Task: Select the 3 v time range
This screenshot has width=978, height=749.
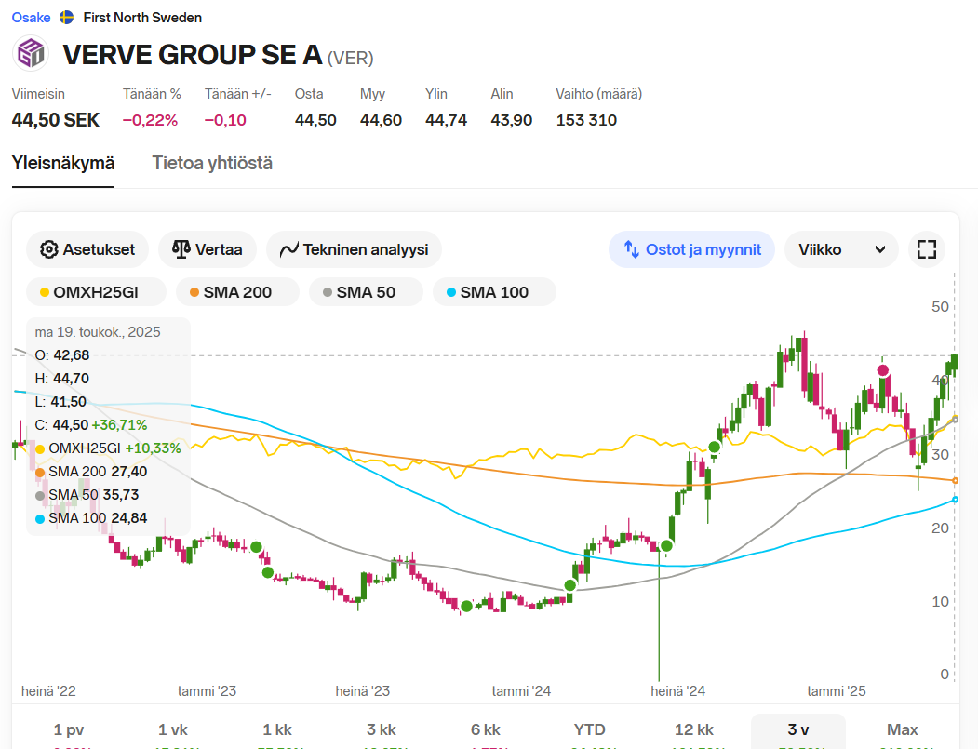Action: point(797,729)
